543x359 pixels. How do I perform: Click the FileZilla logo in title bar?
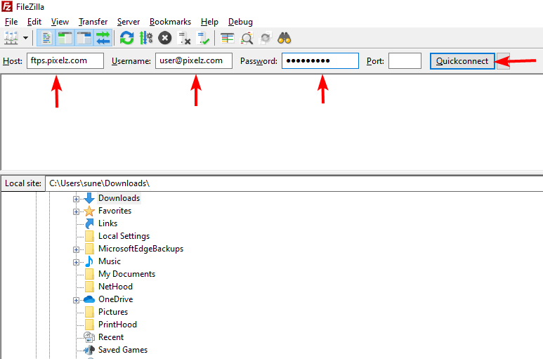coord(7,6)
